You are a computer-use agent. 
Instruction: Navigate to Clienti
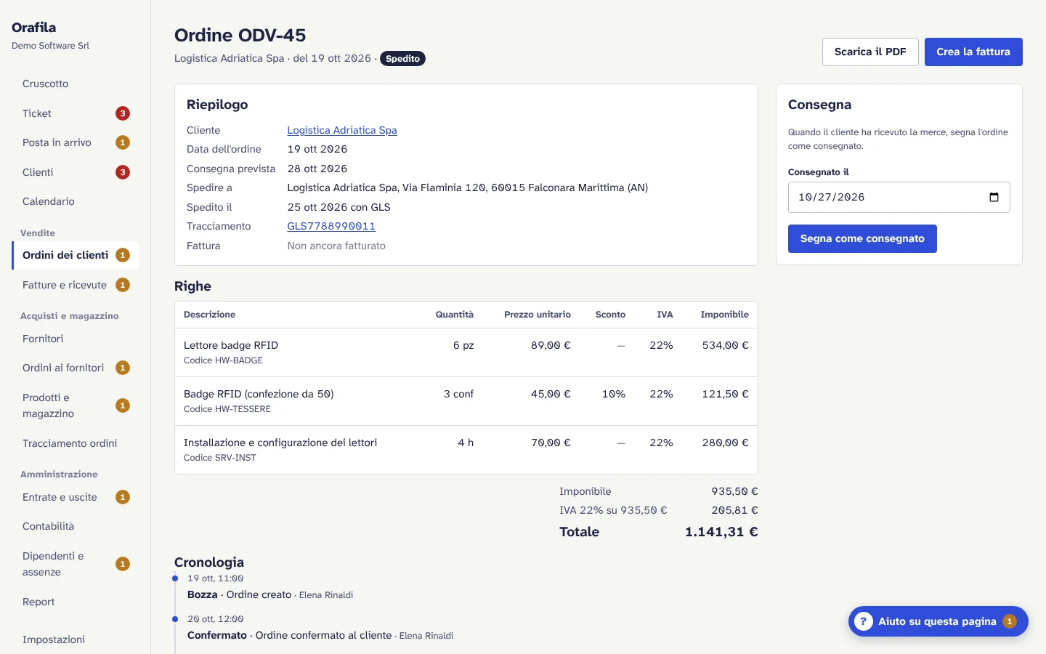pos(76,172)
